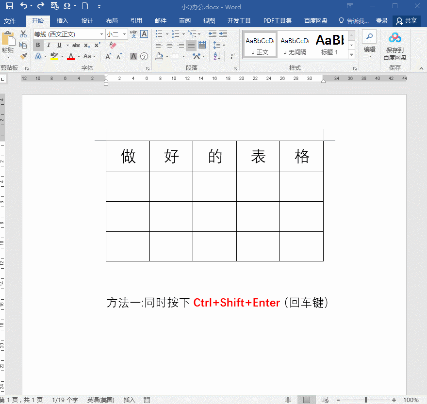Screen dimensions: 427x404
Task: Click the 英语(美国) language indicator
Action: click(x=100, y=400)
